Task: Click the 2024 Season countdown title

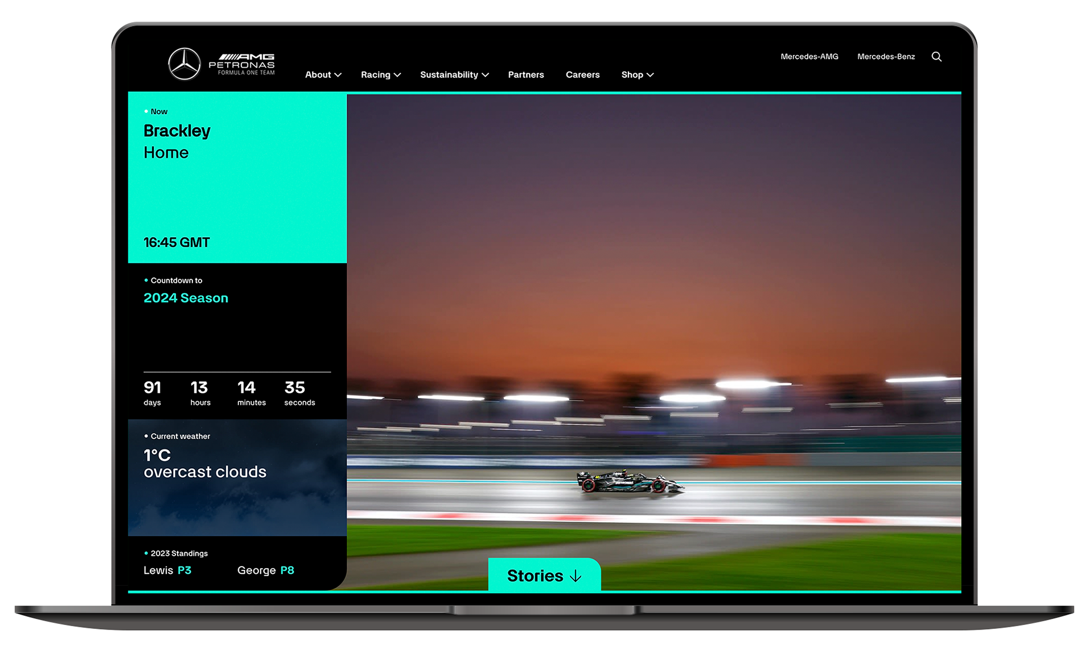Action: 186,298
